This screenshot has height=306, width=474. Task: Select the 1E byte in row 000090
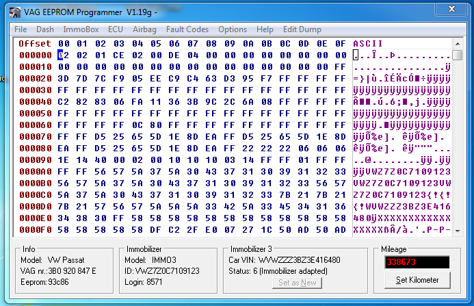point(62,160)
